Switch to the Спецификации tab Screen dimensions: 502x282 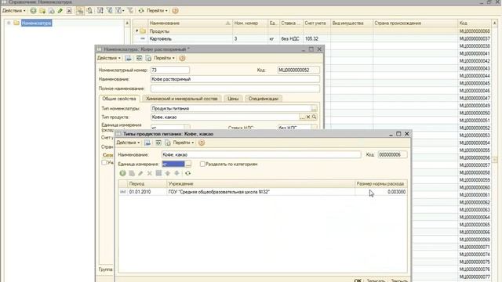pos(264,99)
